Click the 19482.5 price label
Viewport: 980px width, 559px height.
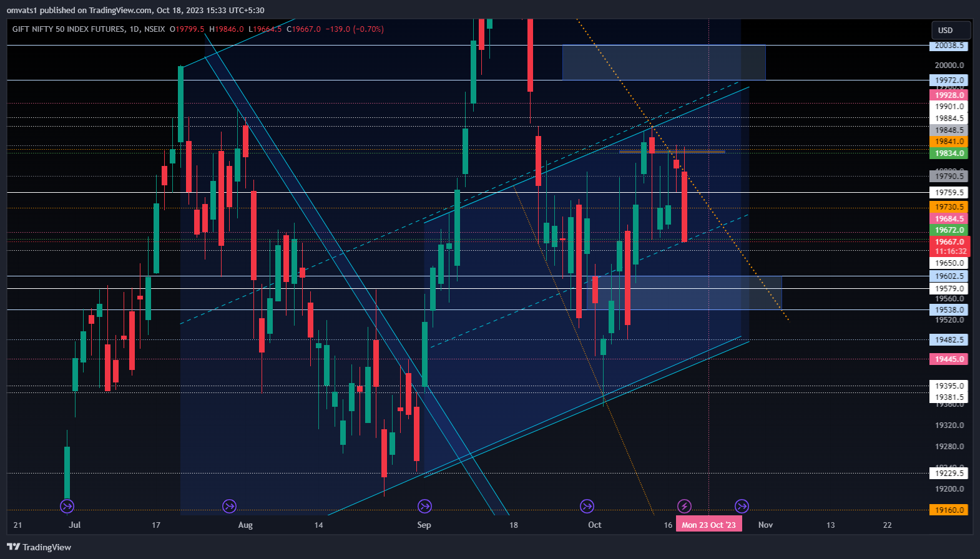point(949,339)
